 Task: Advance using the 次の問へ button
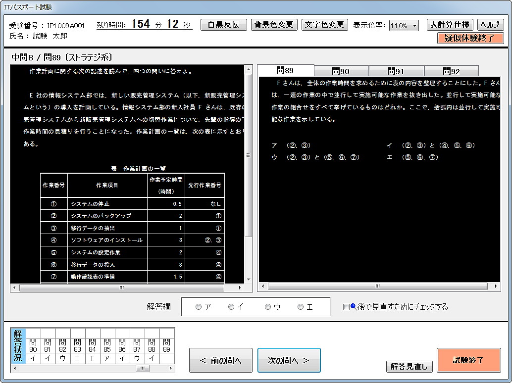pyautogui.click(x=289, y=360)
